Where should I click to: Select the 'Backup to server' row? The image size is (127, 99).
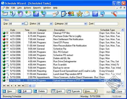tap(61, 68)
